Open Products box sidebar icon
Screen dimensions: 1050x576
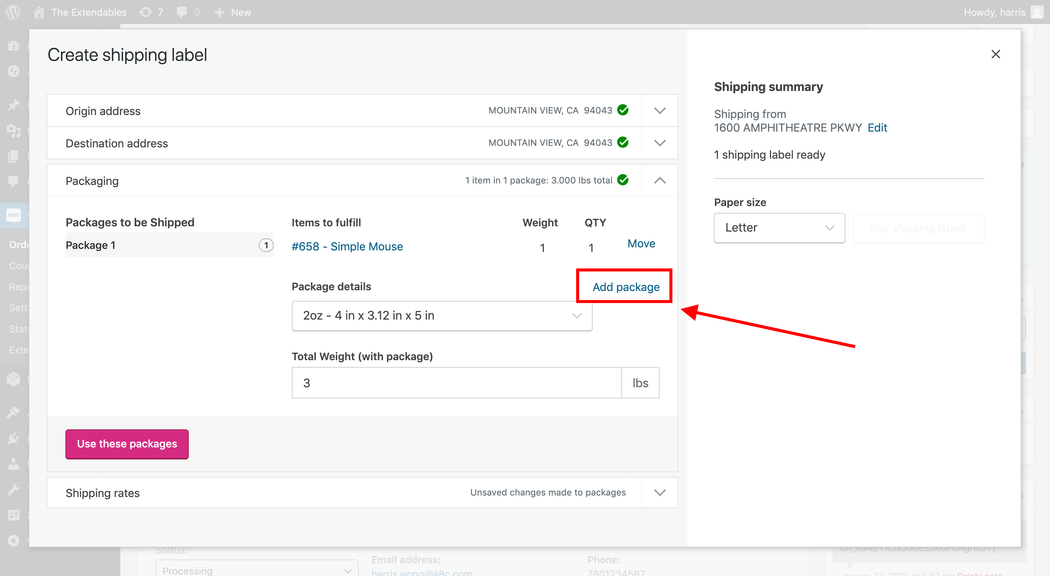click(x=14, y=379)
